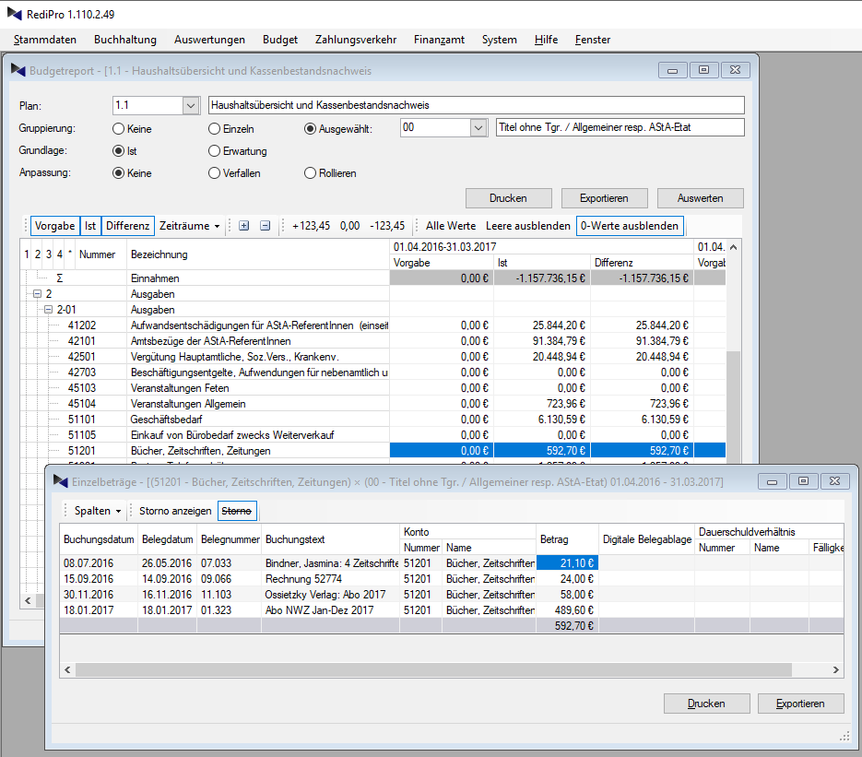Open the Spalten dropdown in Einzelbeträge
The width and height of the screenshot is (862, 757).
98,510
